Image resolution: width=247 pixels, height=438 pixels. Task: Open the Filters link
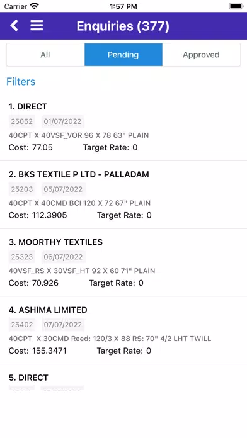21,82
